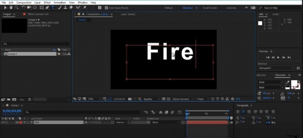Viewport: 303px width, 138px height.
Task: Select the Rectangle shape tool
Action: tap(42, 8)
